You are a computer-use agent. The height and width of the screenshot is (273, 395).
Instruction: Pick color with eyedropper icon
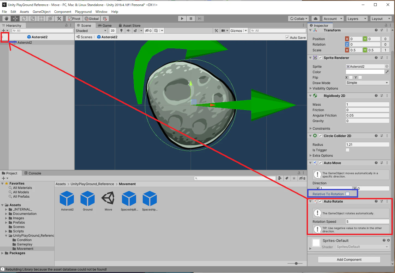point(387,72)
